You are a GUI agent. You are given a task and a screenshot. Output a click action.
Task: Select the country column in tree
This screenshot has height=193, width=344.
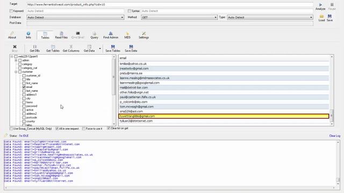pos(31,121)
